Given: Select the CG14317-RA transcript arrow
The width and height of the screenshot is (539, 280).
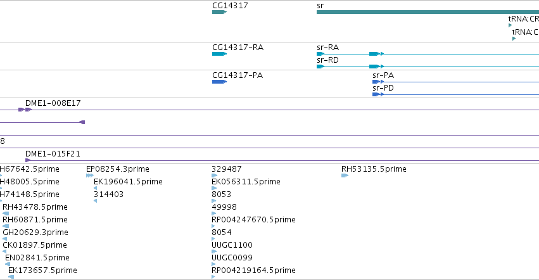Looking at the screenshot, I should tap(219, 54).
